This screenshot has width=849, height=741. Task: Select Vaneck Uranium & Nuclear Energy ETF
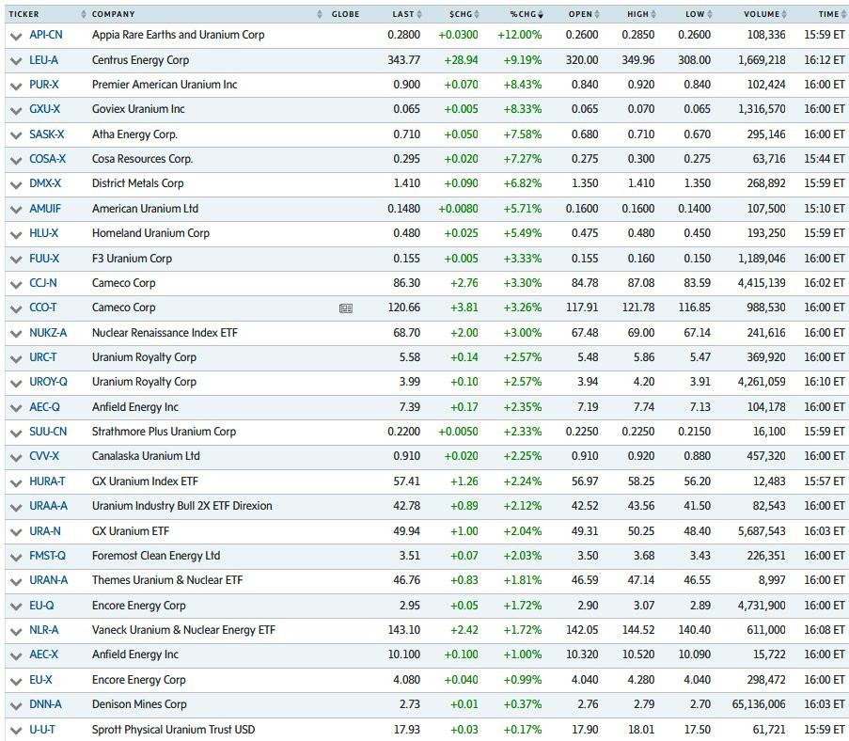click(183, 629)
